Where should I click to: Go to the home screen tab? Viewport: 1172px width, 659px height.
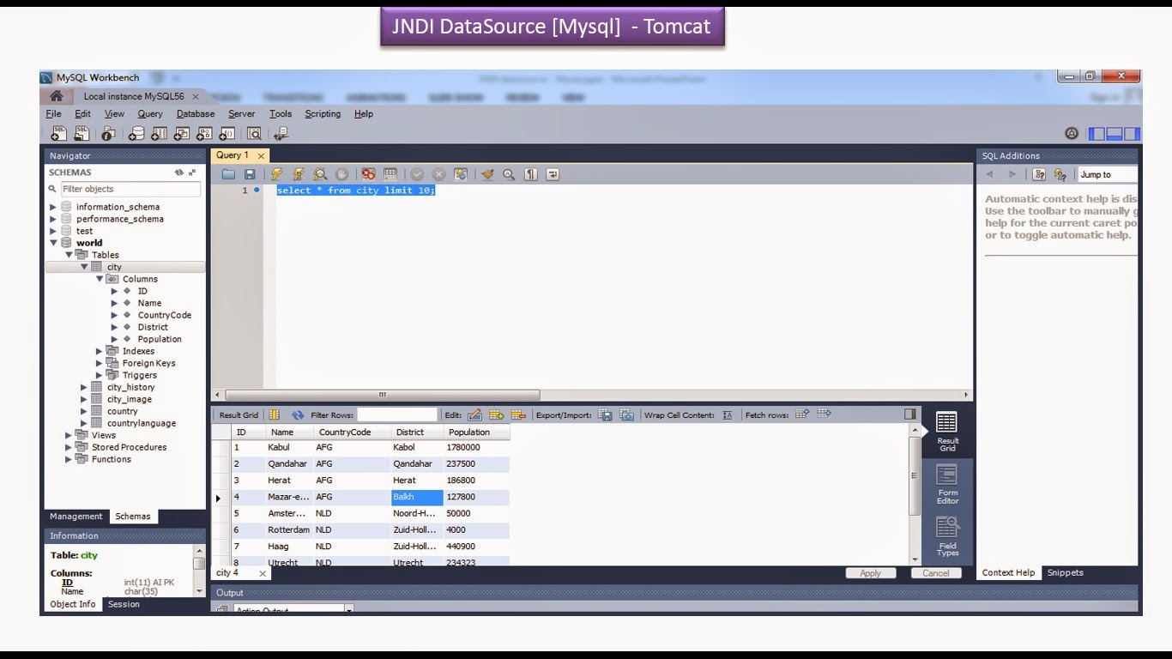click(x=56, y=96)
